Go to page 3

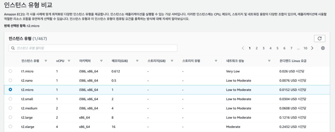264,48
